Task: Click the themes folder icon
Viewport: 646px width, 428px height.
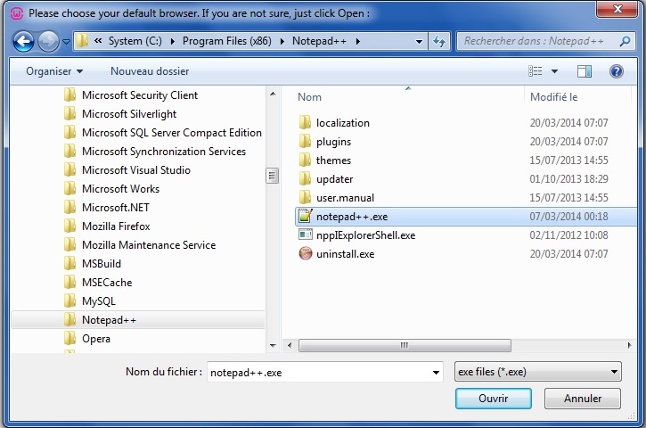Action: tap(306, 160)
